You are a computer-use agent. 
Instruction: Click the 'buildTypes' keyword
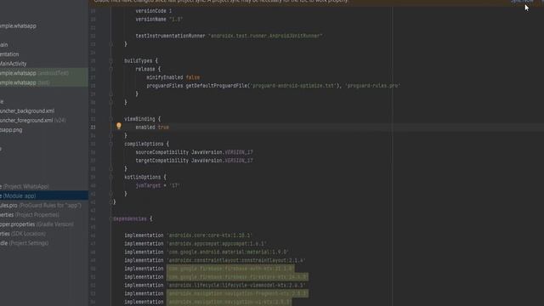coord(138,60)
